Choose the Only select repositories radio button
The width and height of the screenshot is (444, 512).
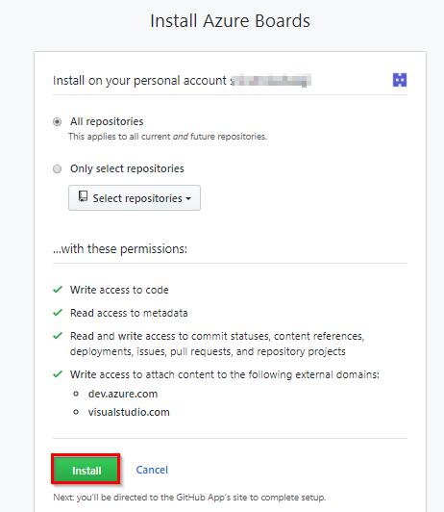point(57,168)
